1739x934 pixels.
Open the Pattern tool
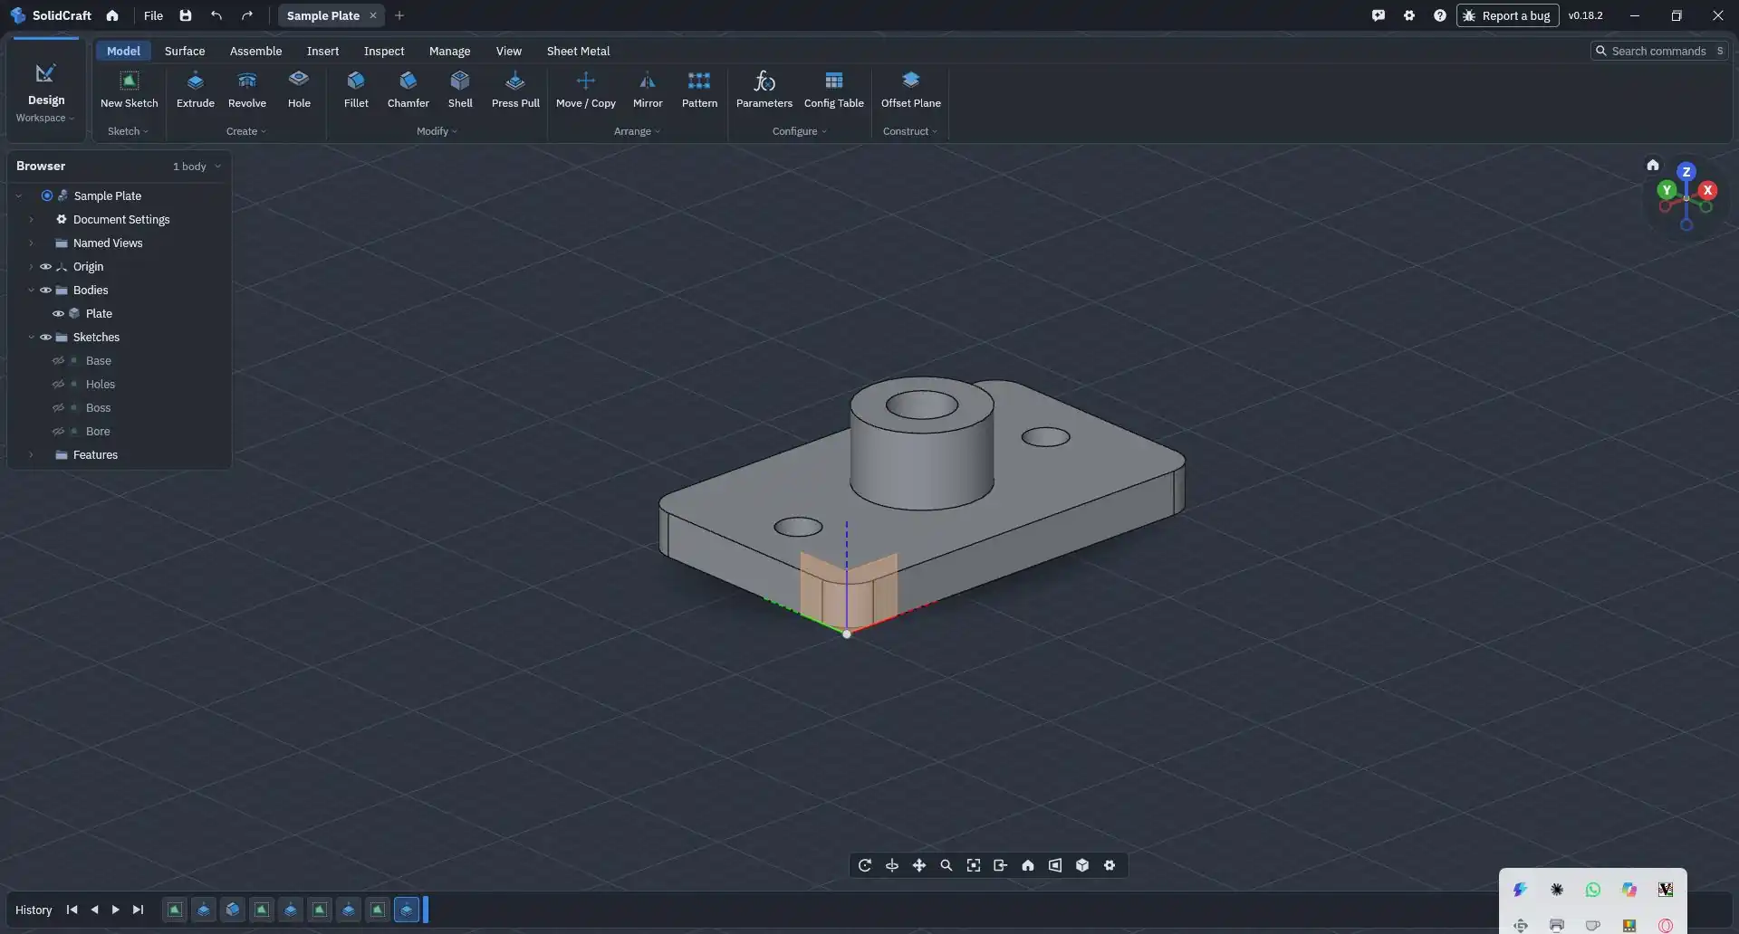[699, 90]
